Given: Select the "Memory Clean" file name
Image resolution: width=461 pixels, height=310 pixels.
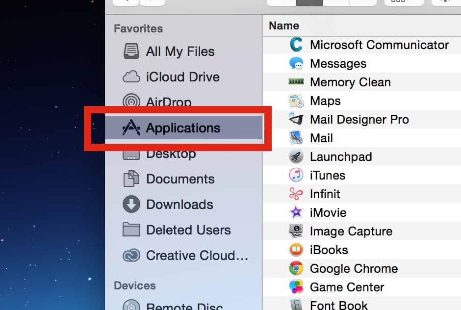Looking at the screenshot, I should pos(351,82).
